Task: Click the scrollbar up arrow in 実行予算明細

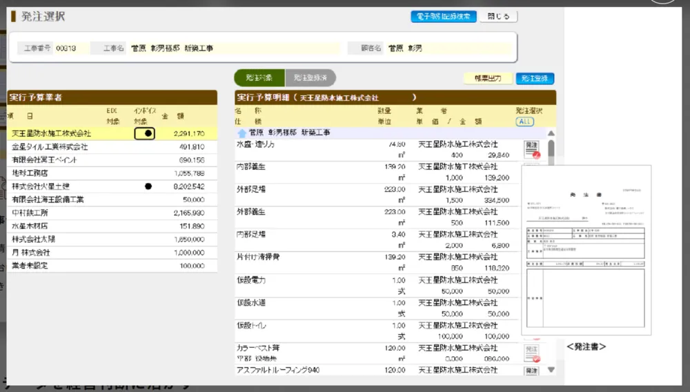Action: point(551,133)
